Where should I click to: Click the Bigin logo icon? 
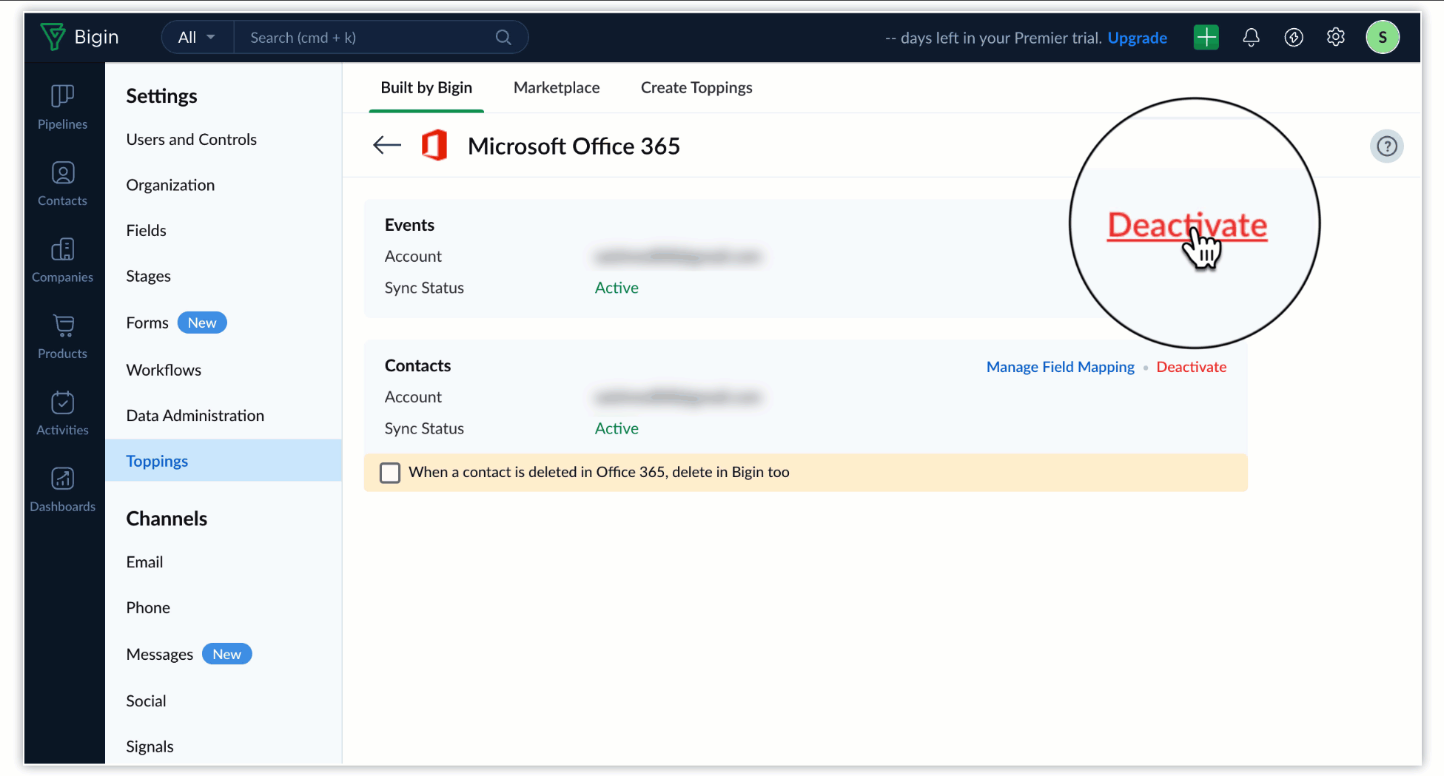[53, 37]
